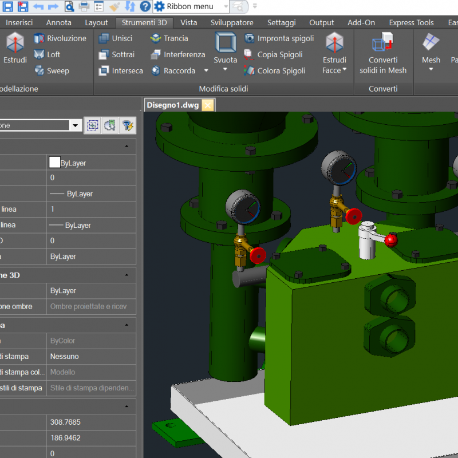Viewport: 458px width, 458px height.
Task: Switch to the Vista ribbon tab
Action: point(188,23)
